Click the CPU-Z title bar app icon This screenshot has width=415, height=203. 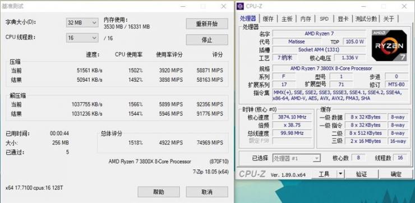pos(241,6)
